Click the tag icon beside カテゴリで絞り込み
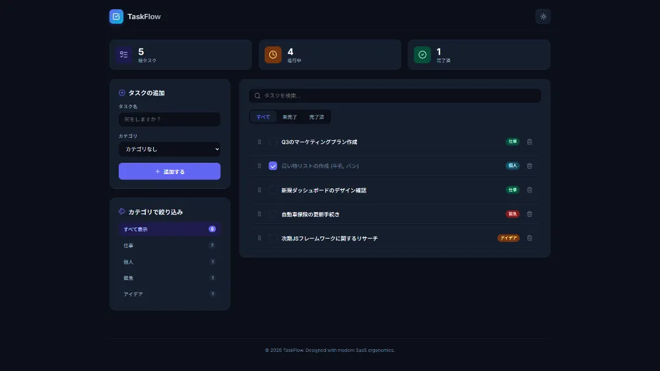660x371 pixels. coord(122,212)
